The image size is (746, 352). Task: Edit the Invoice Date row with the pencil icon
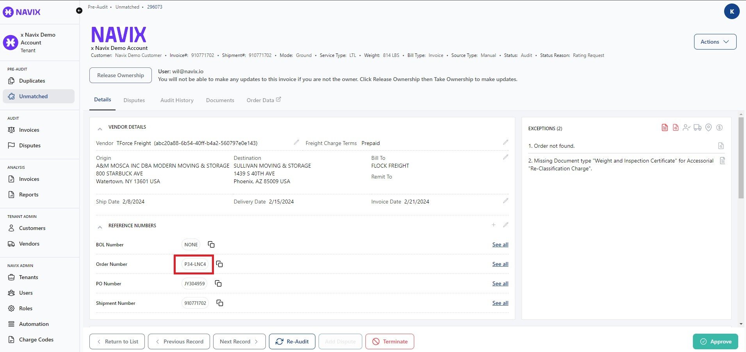[x=506, y=201]
